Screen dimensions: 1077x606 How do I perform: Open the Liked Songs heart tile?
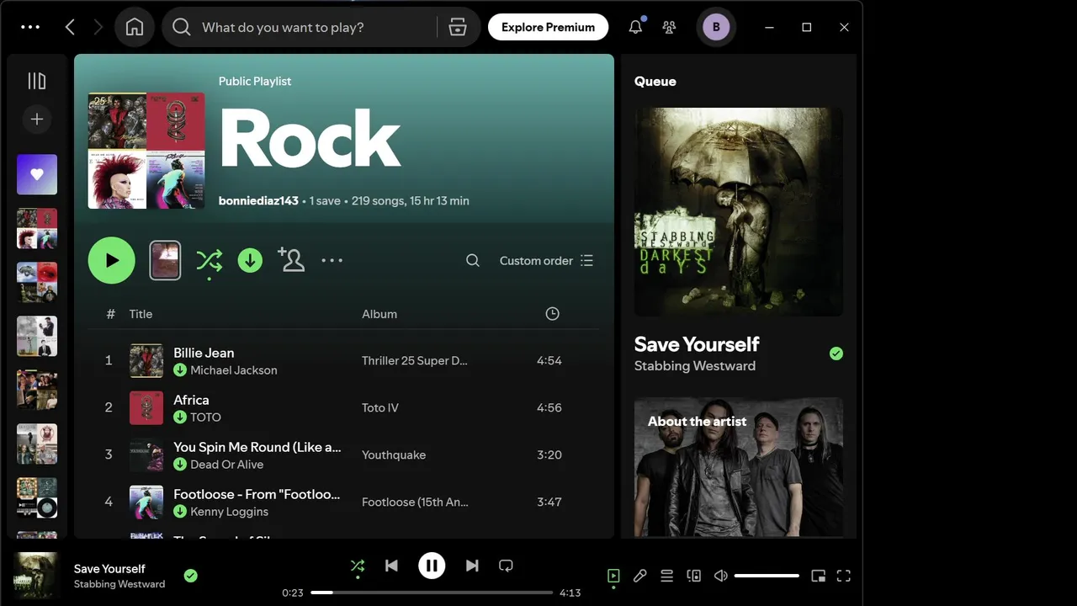coord(37,174)
